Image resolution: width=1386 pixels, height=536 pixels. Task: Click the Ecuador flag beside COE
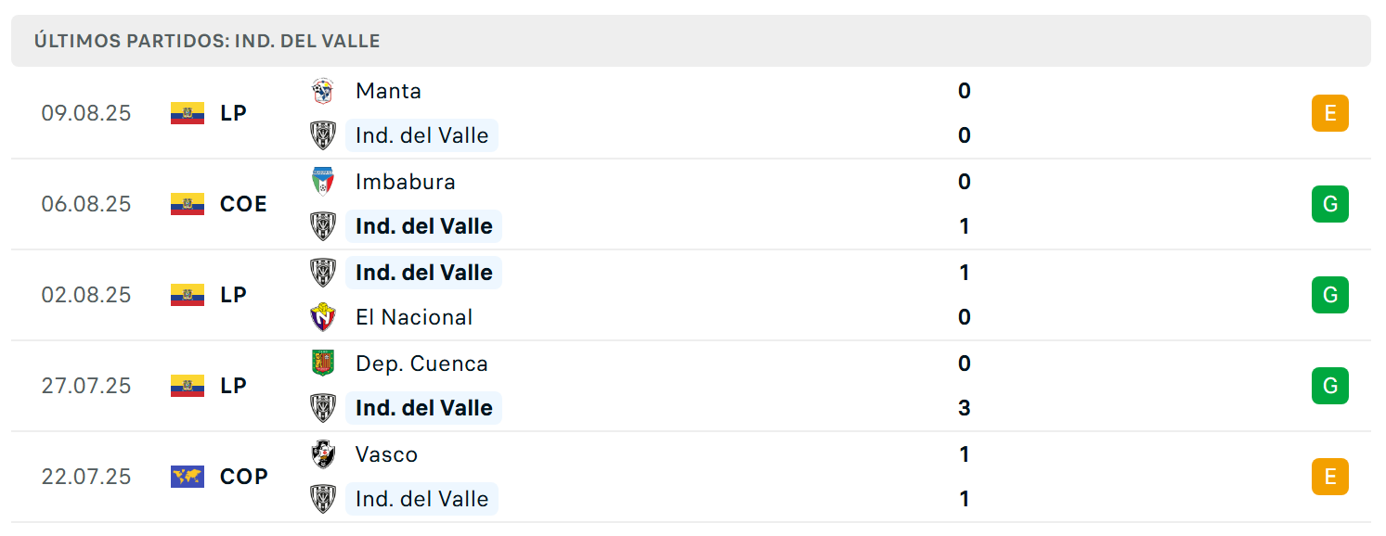click(x=188, y=204)
